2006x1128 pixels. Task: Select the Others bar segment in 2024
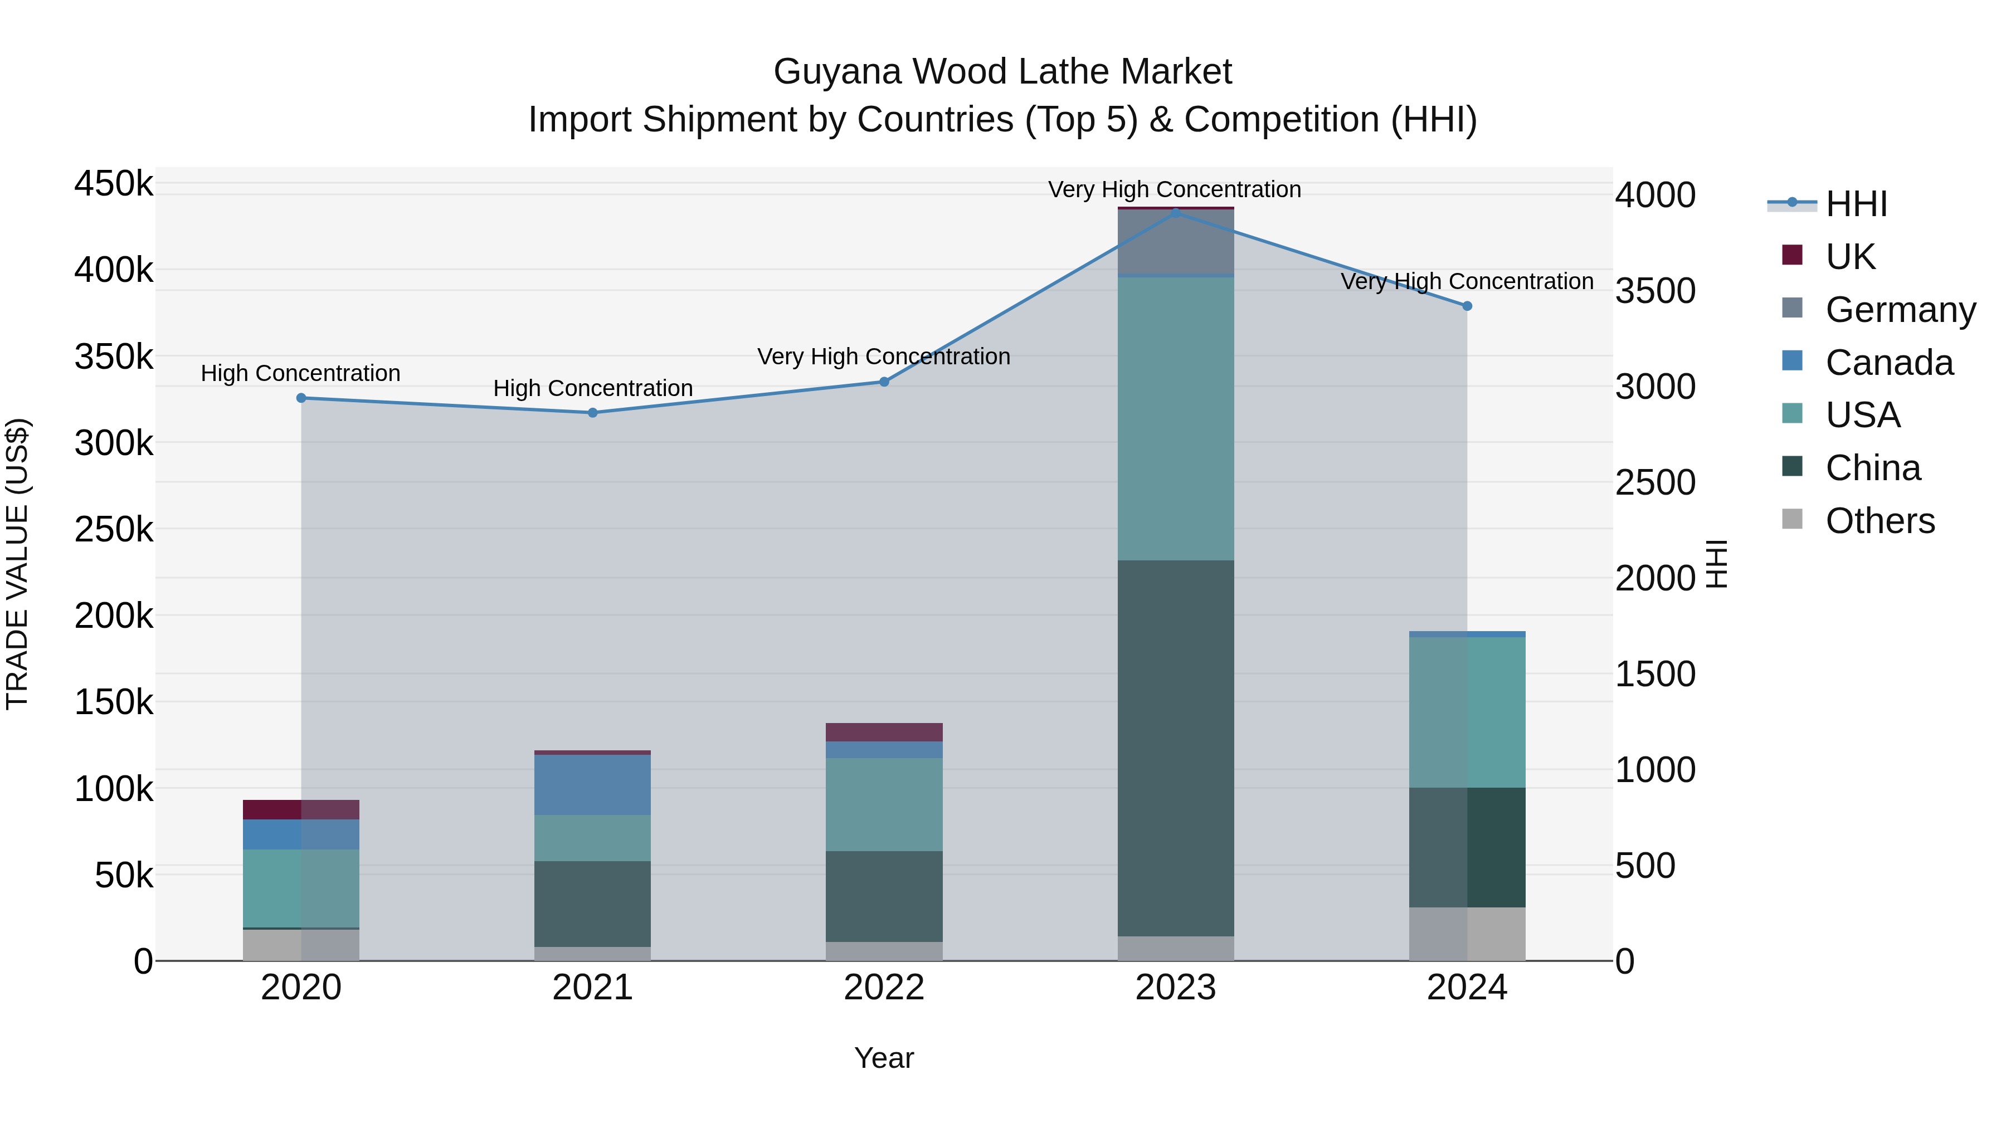click(1467, 934)
